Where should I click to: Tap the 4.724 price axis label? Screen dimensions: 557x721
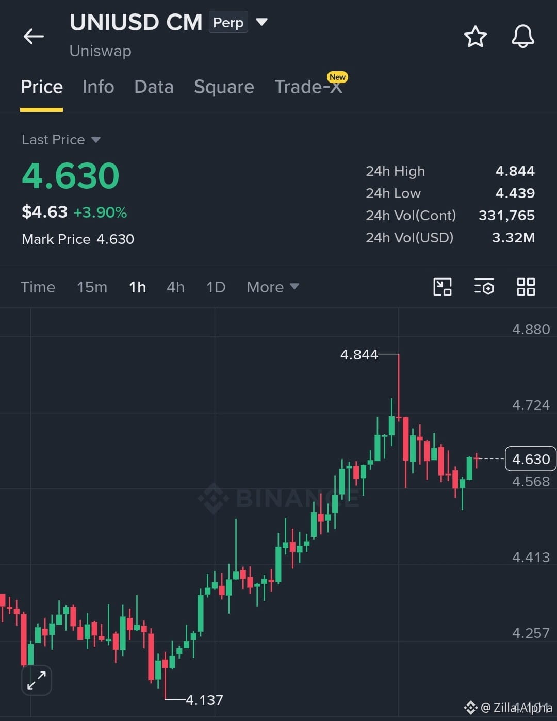click(531, 405)
